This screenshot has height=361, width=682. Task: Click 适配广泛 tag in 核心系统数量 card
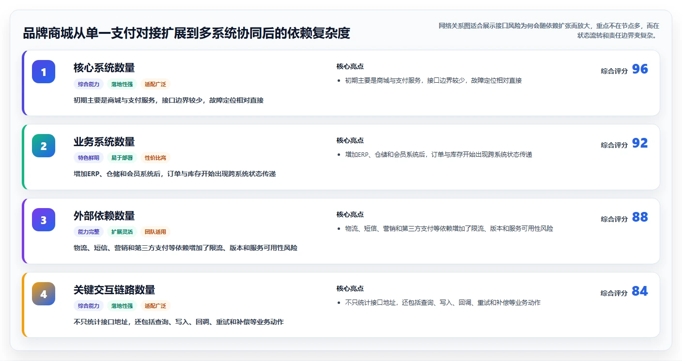[x=155, y=84]
